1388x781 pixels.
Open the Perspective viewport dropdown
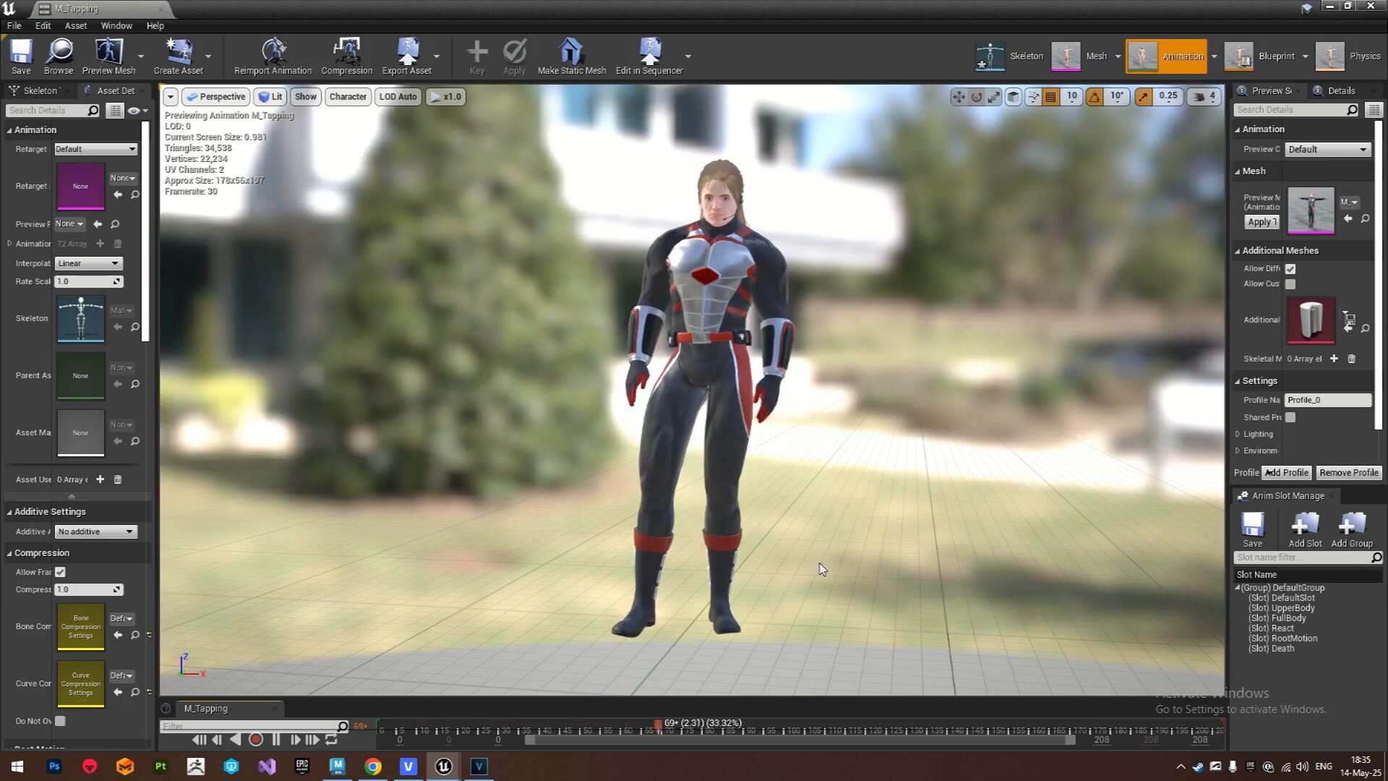[215, 96]
